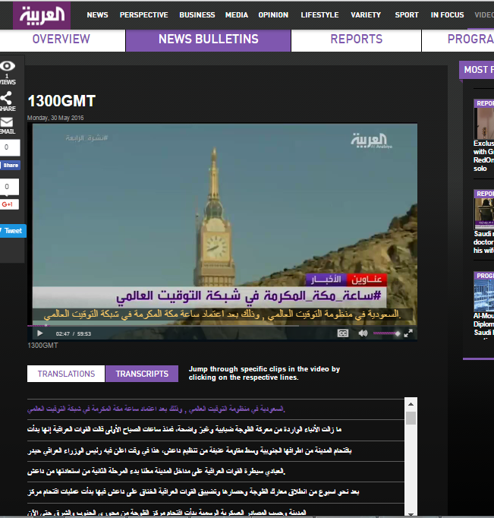Viewport: 494px width, 518px height.
Task: Adjust the video volume slider
Action: pos(386,333)
